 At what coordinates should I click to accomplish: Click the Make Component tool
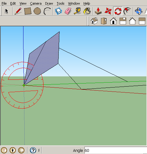point(58,11)
